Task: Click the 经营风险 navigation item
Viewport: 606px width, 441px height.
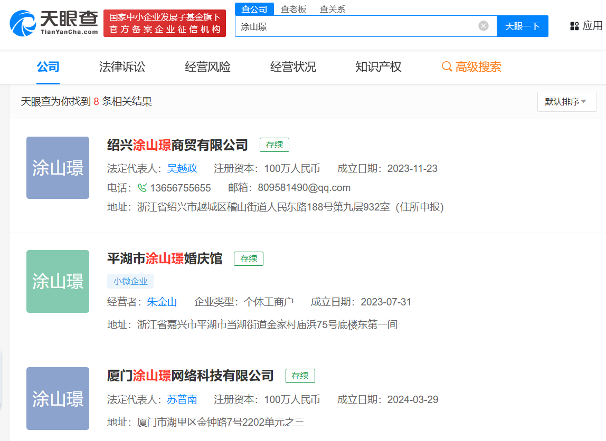Action: tap(207, 67)
